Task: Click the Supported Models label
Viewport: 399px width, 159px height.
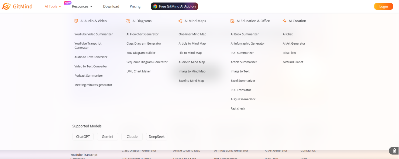Action: pyautogui.click(x=87, y=126)
